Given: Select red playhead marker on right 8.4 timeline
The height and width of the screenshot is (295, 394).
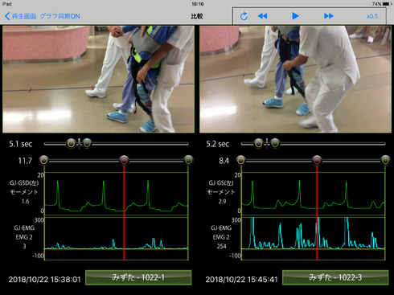Looking at the screenshot, I should 317,161.
